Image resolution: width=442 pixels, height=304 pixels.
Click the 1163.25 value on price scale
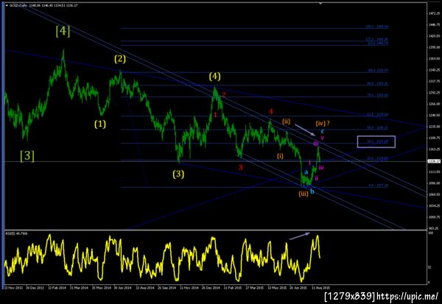435,149
